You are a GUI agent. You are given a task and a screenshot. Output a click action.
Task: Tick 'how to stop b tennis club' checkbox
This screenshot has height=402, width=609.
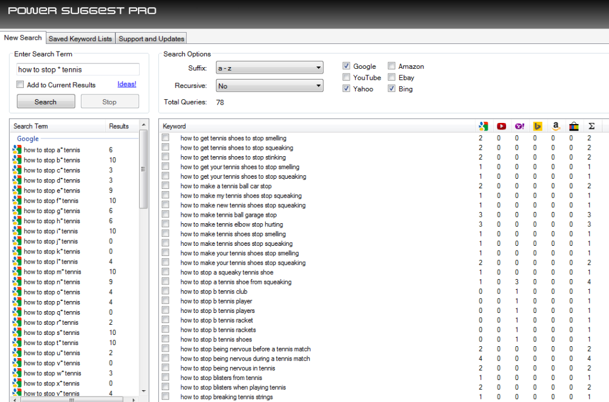[166, 291]
